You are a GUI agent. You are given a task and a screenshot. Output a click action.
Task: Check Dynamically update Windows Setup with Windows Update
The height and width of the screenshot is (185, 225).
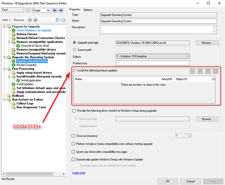tap(73, 159)
